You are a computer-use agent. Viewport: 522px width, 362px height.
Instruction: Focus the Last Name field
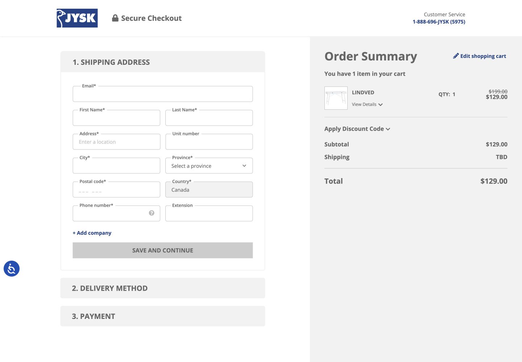pyautogui.click(x=209, y=118)
